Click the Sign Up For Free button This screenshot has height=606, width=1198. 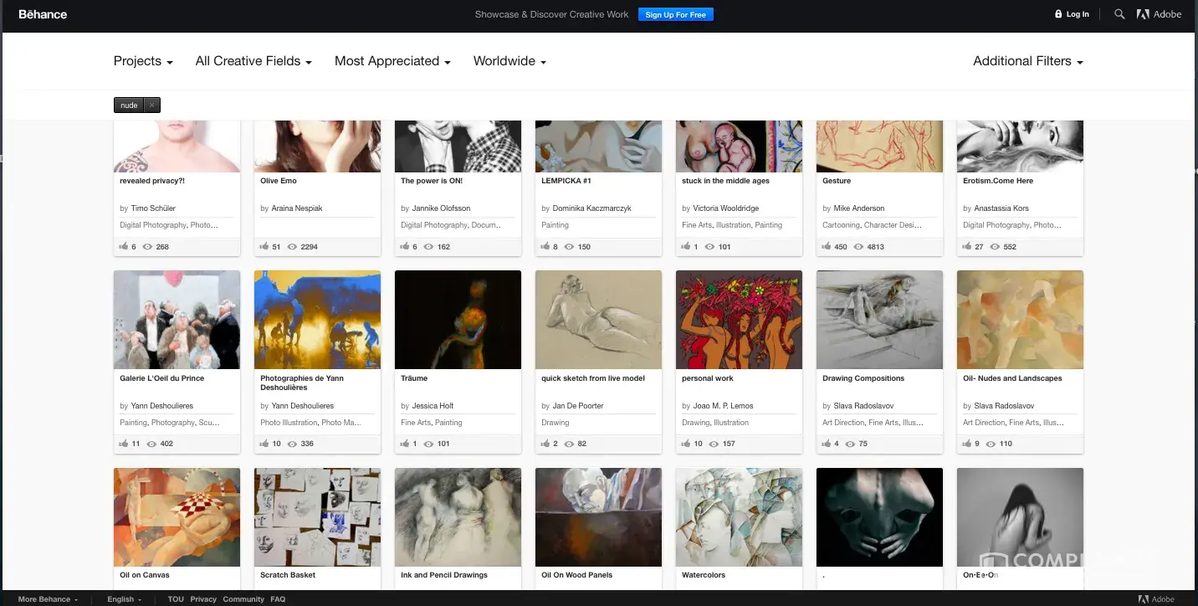pyautogui.click(x=675, y=14)
